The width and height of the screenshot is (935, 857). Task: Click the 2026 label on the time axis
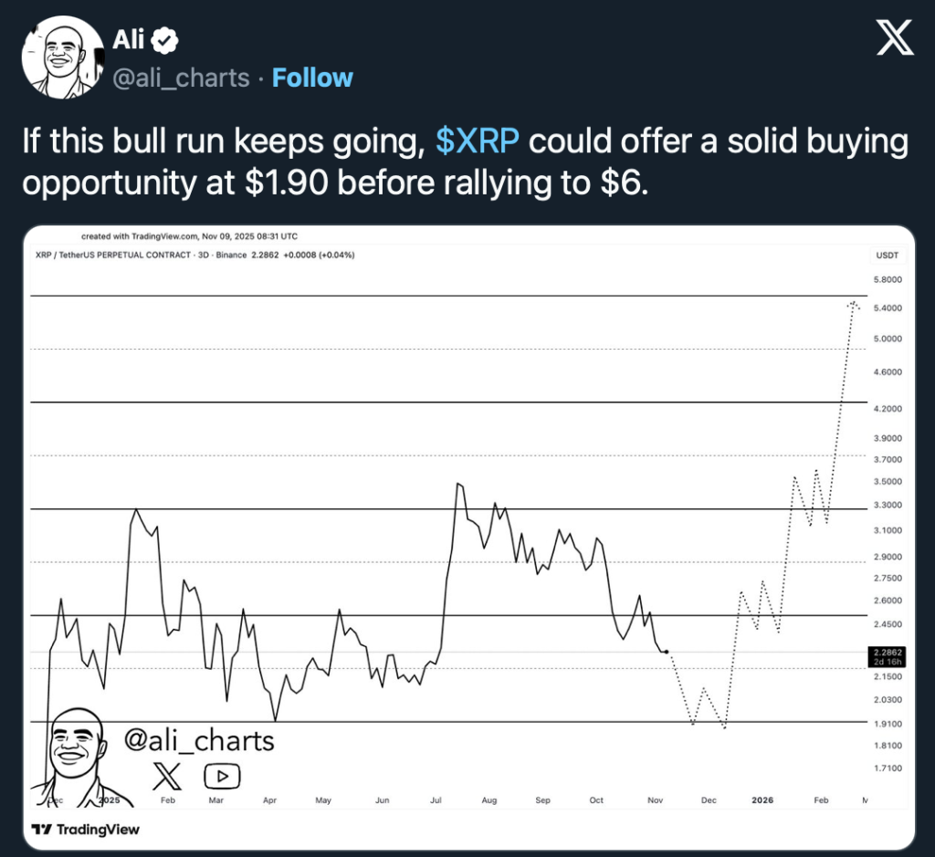point(762,800)
